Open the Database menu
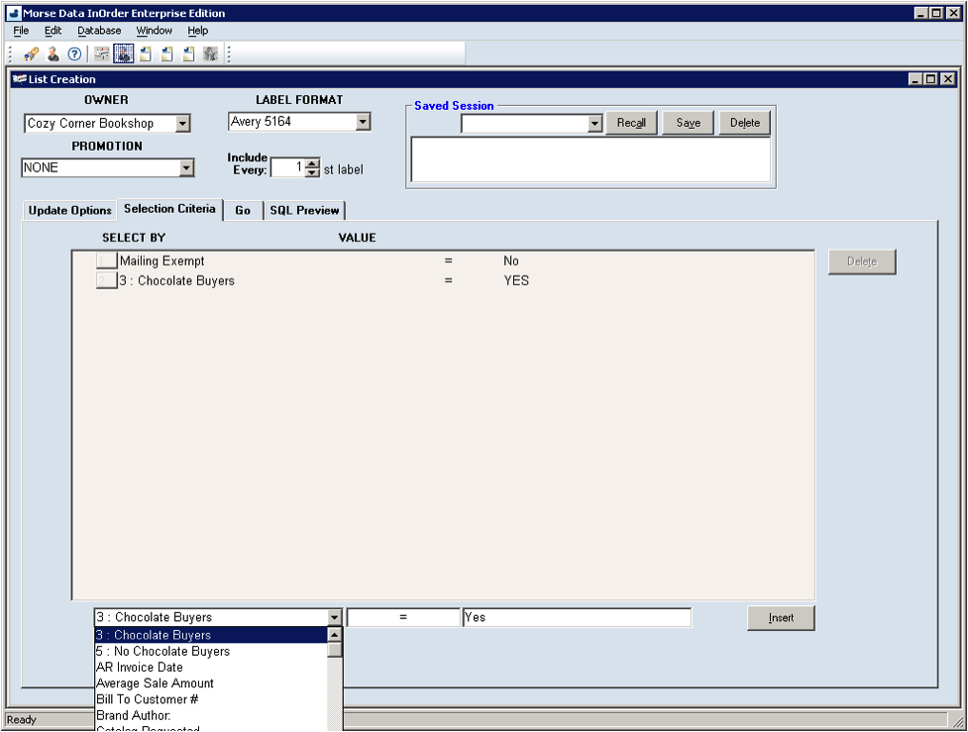 (x=99, y=31)
